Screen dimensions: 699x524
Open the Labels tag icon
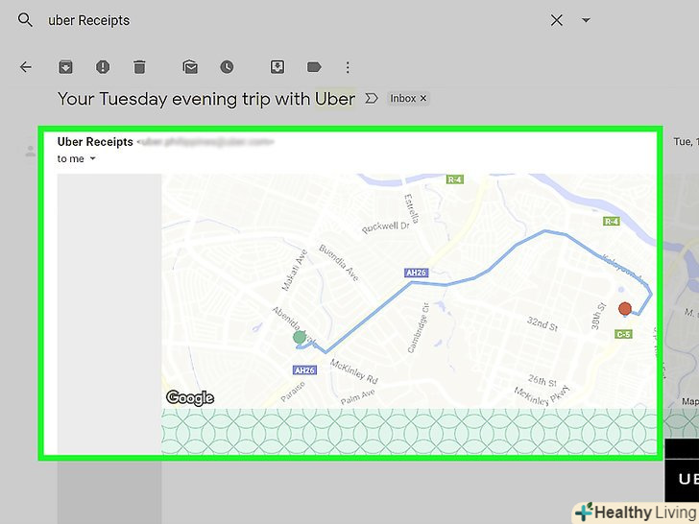pos(314,67)
